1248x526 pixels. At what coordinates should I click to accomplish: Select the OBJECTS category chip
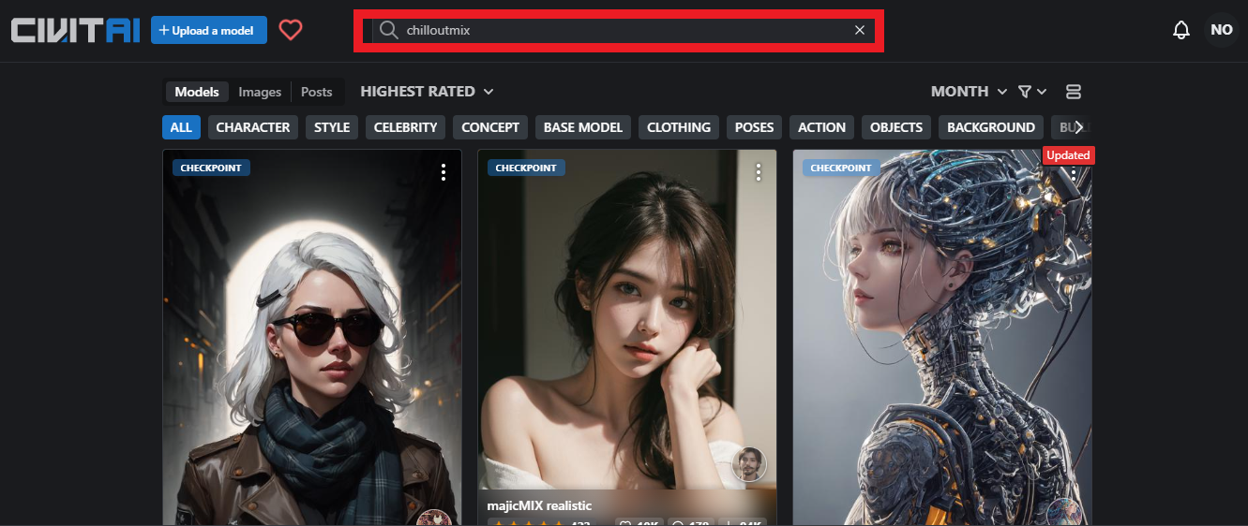point(896,127)
